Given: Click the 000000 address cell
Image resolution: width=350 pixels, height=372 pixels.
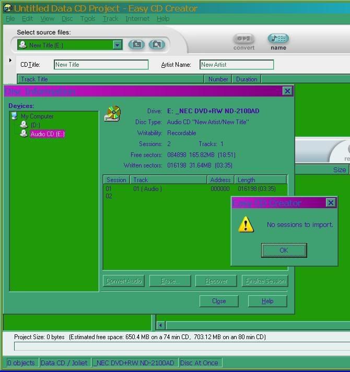Looking at the screenshot, I should point(220,189).
